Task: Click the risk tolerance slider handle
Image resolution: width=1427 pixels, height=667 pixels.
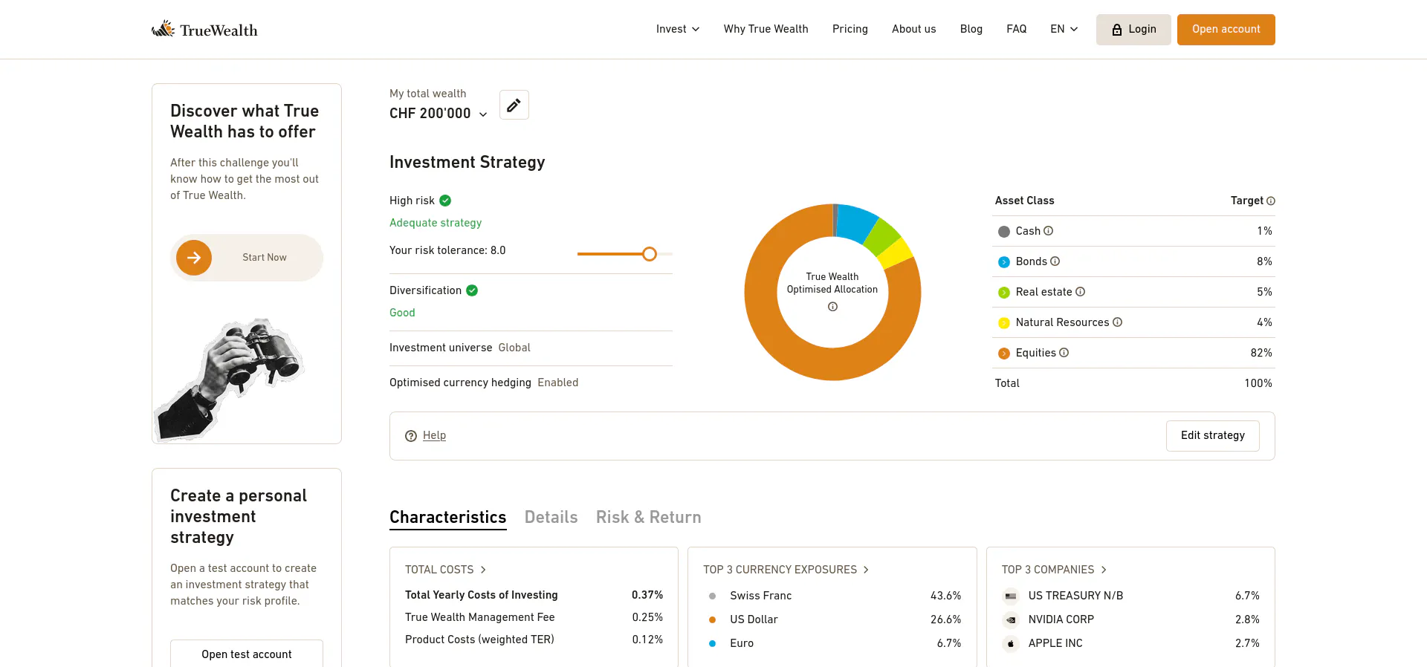Action: point(650,254)
